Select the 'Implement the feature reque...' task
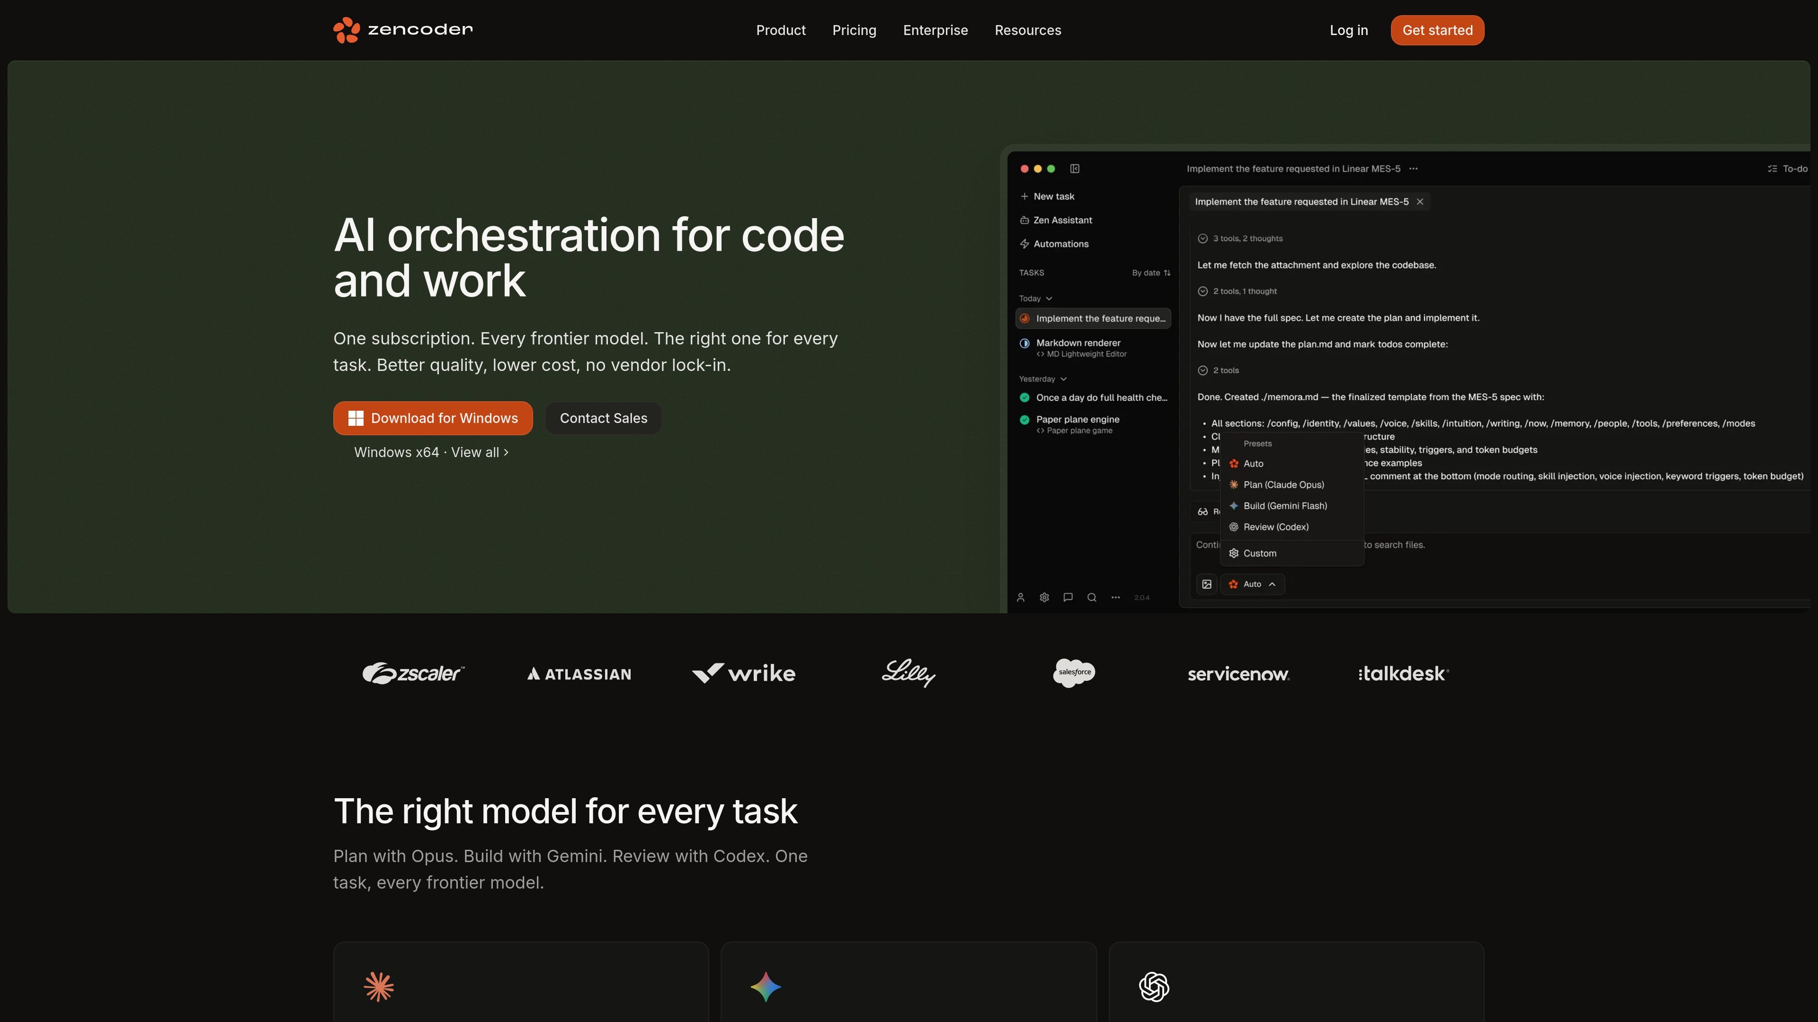Image resolution: width=1818 pixels, height=1022 pixels. pyautogui.click(x=1093, y=318)
